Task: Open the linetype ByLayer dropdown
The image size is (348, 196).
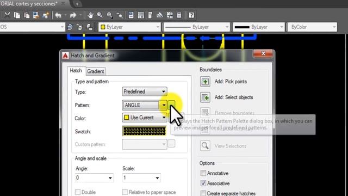Action: (x=197, y=27)
